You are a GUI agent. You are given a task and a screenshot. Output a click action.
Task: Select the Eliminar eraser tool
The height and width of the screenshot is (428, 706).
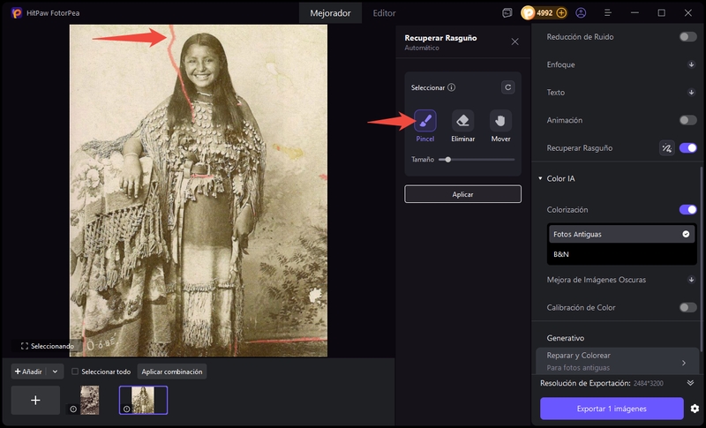(x=462, y=121)
